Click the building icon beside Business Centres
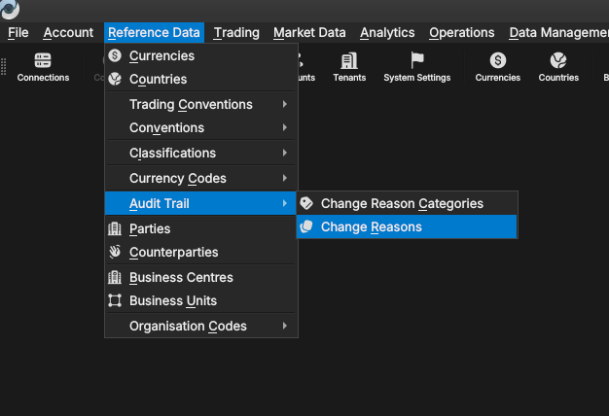Screen dimensions: 609x416 [x=115, y=277]
